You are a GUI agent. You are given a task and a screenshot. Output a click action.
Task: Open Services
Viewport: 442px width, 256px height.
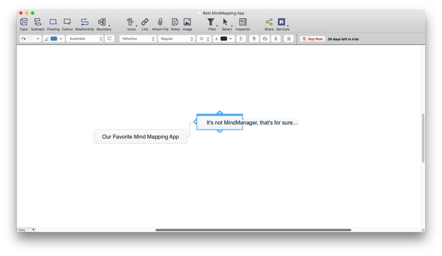[282, 24]
